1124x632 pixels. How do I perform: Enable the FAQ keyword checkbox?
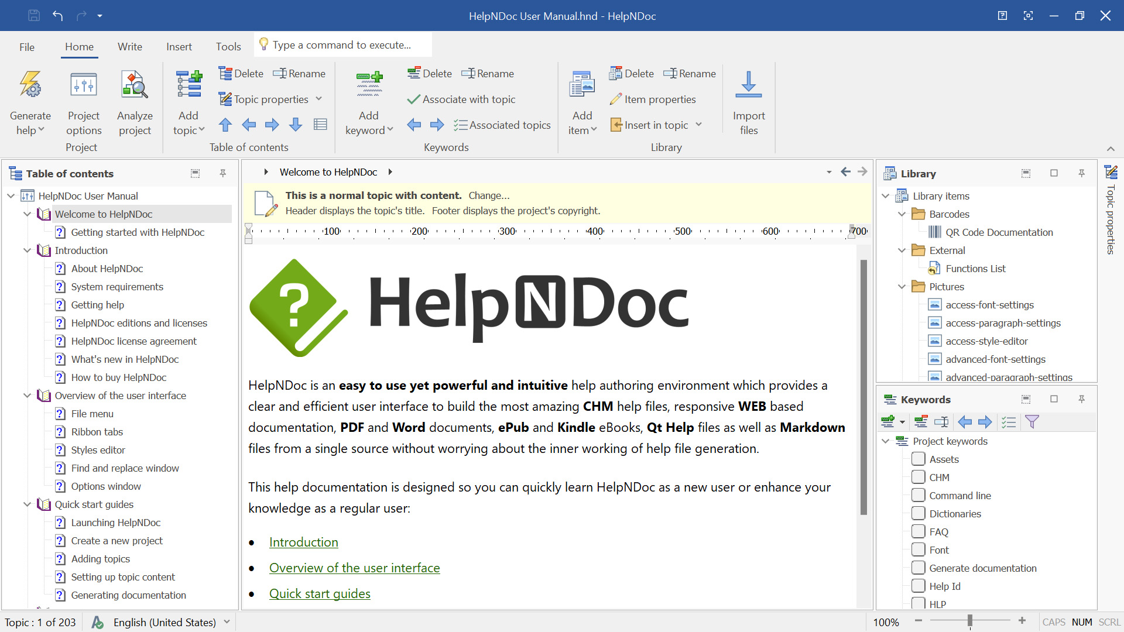[919, 532]
